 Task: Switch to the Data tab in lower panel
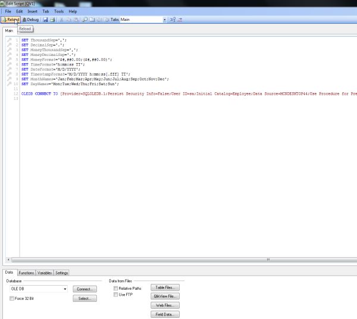9,273
